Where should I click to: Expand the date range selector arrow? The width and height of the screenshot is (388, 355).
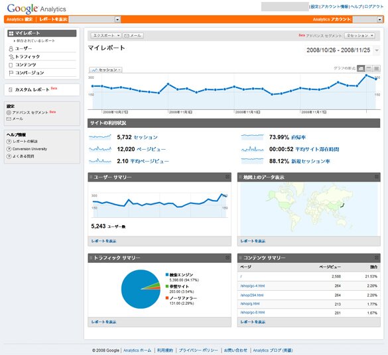click(x=377, y=50)
